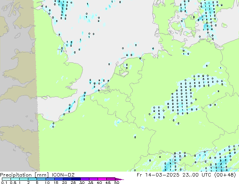
Task: Click the "0.1" legend value label
Action: (x=4, y=182)
